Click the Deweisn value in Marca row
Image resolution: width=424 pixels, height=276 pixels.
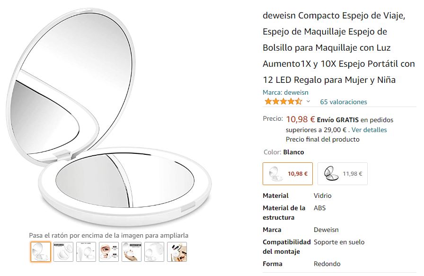coord(326,230)
